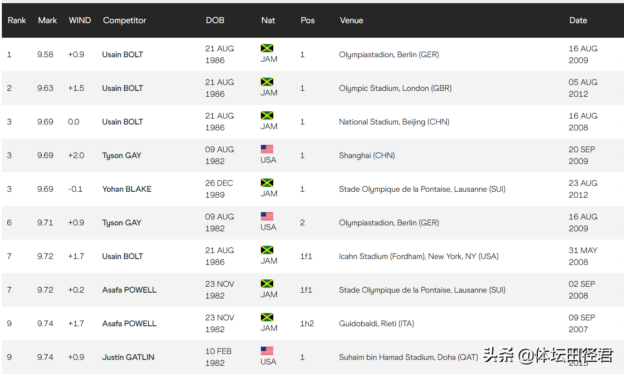Click the USA flag beside Justin Gatlin
The image size is (624, 374).
[x=267, y=351]
